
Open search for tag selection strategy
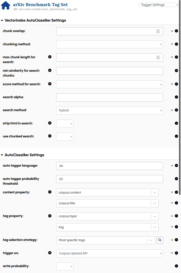[160, 240]
